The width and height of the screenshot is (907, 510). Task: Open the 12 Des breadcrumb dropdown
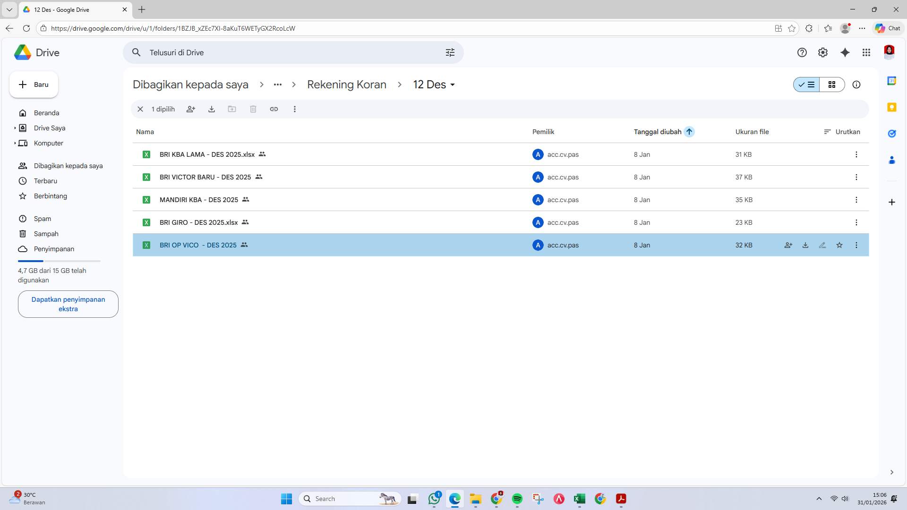(452, 85)
